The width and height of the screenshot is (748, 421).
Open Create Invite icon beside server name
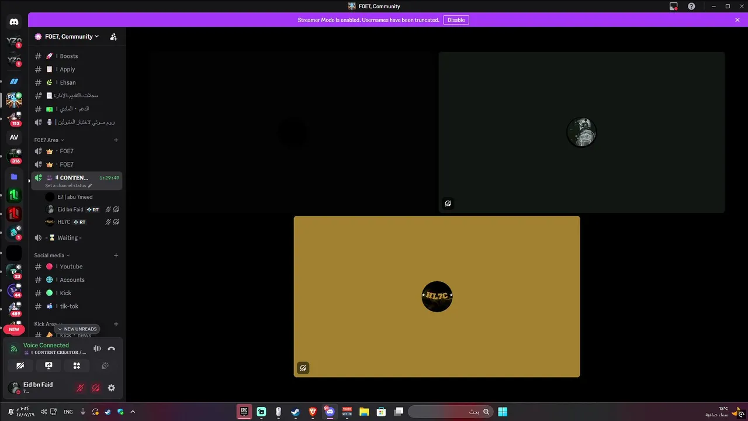(113, 36)
